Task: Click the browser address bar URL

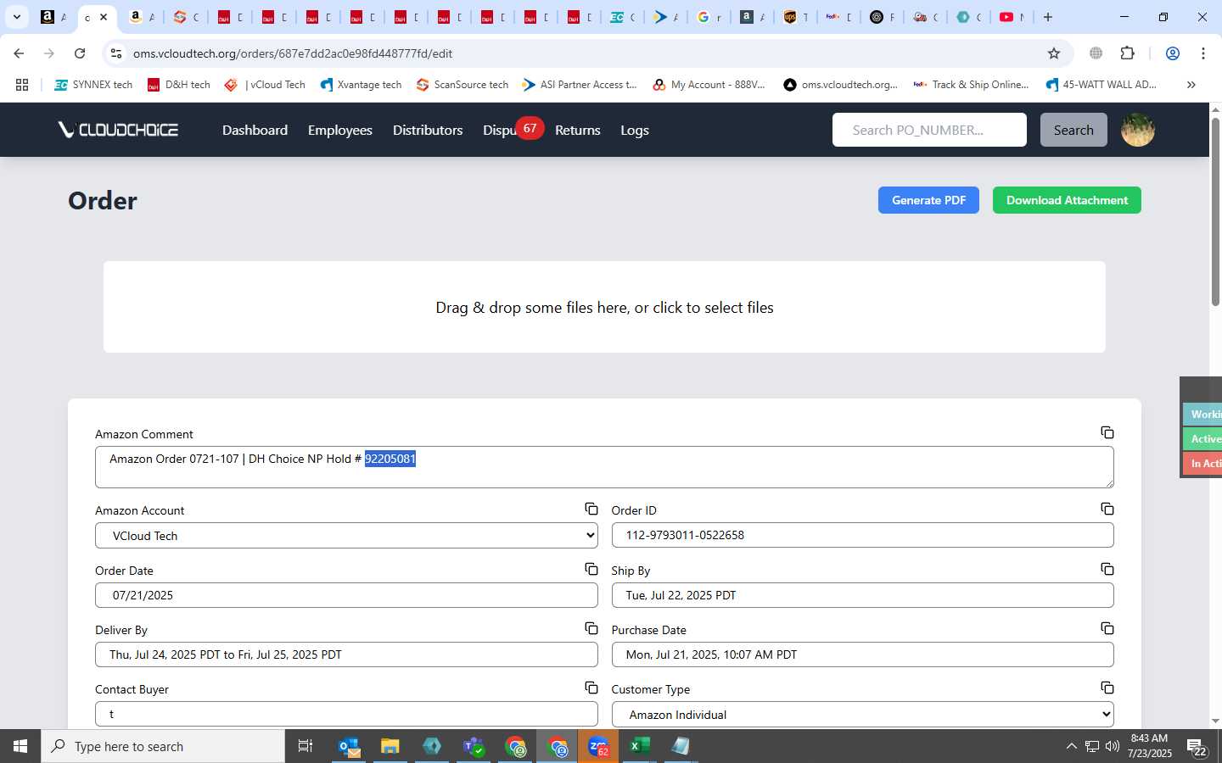Action: [x=293, y=53]
